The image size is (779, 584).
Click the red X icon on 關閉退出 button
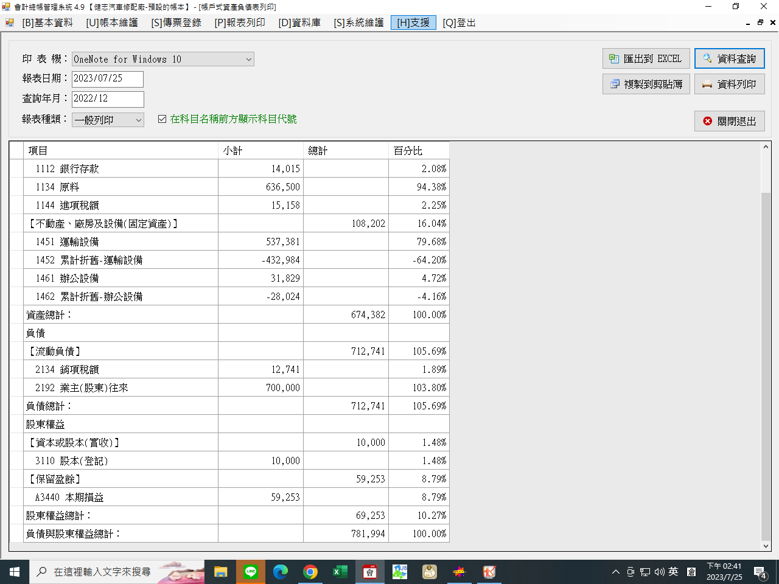[707, 121]
